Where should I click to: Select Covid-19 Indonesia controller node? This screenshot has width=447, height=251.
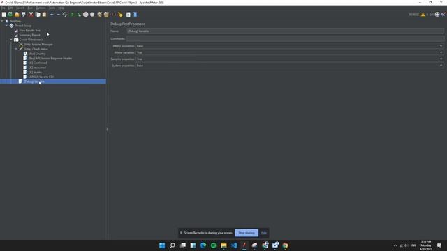click(x=31, y=40)
